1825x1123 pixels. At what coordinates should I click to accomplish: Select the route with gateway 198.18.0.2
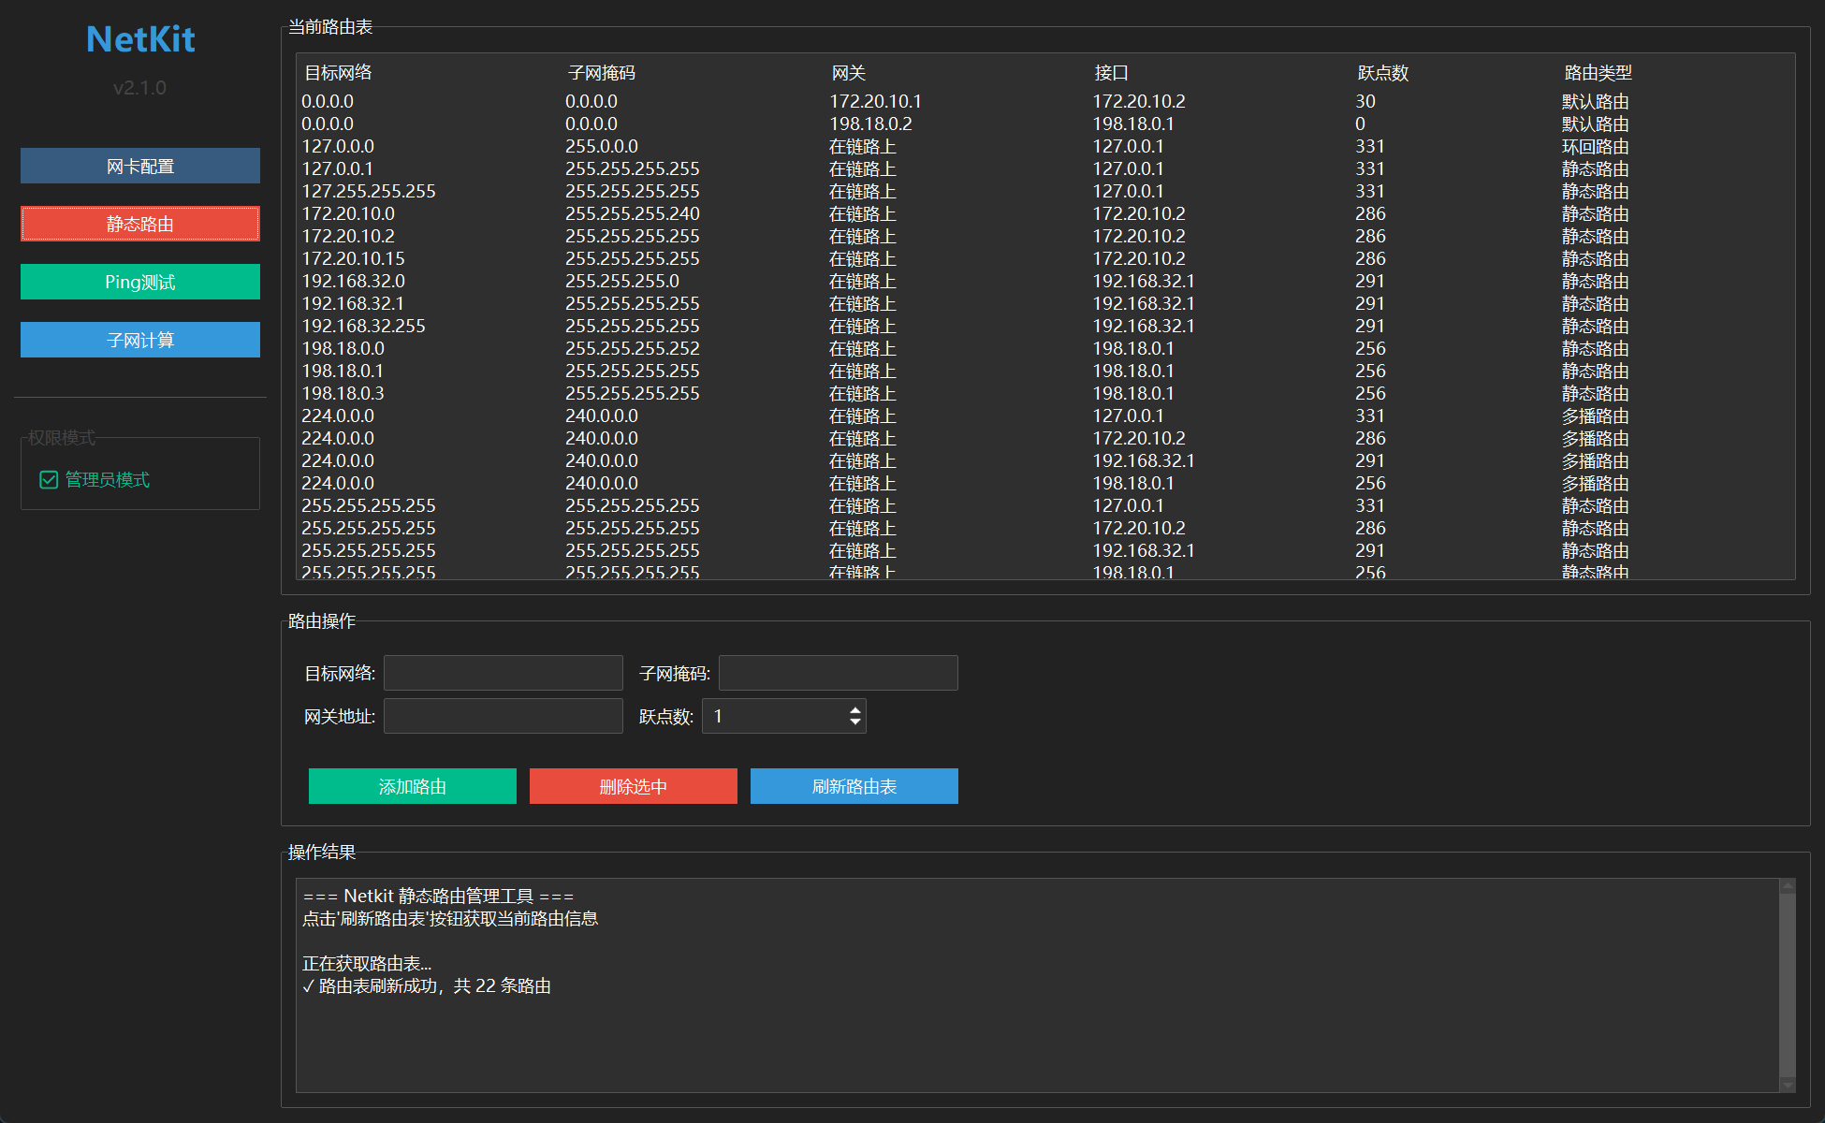click(1045, 124)
